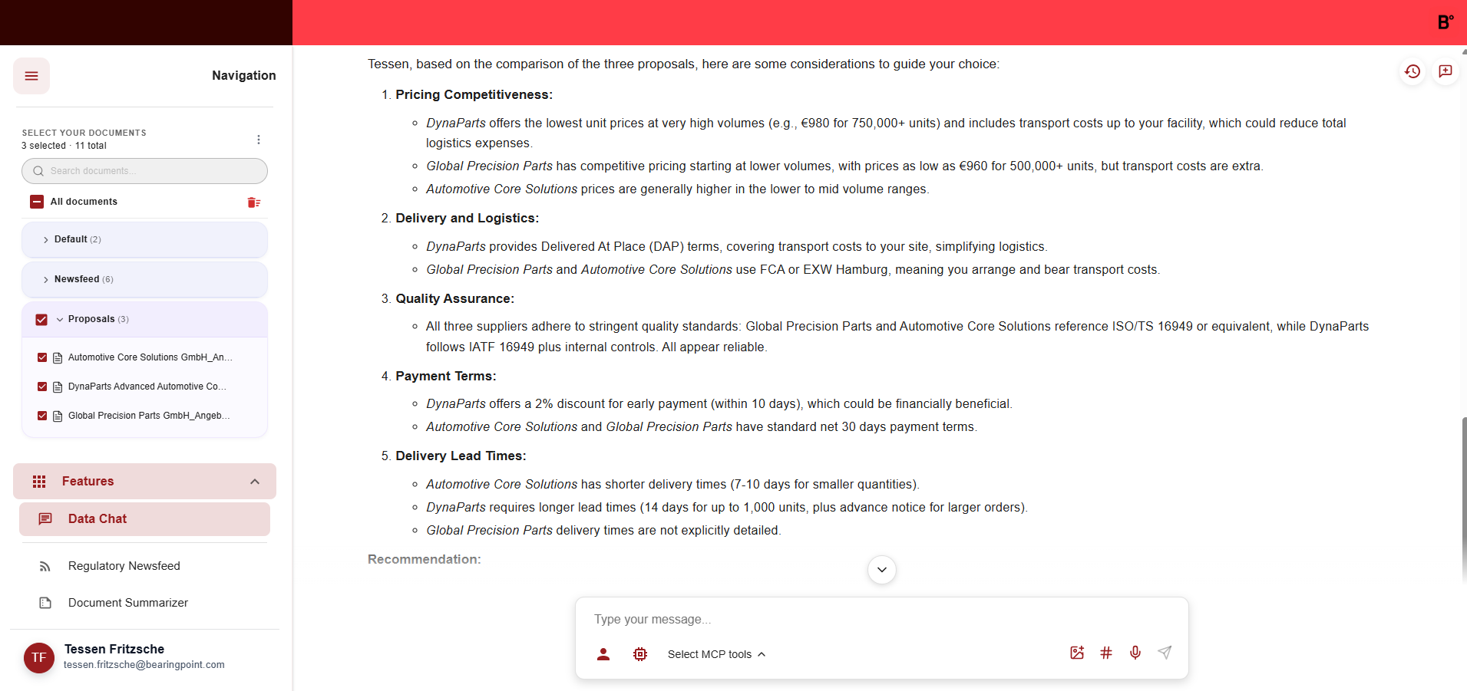Click the hashtag icon in message box
Viewport: 1467px width, 691px height.
click(x=1106, y=653)
